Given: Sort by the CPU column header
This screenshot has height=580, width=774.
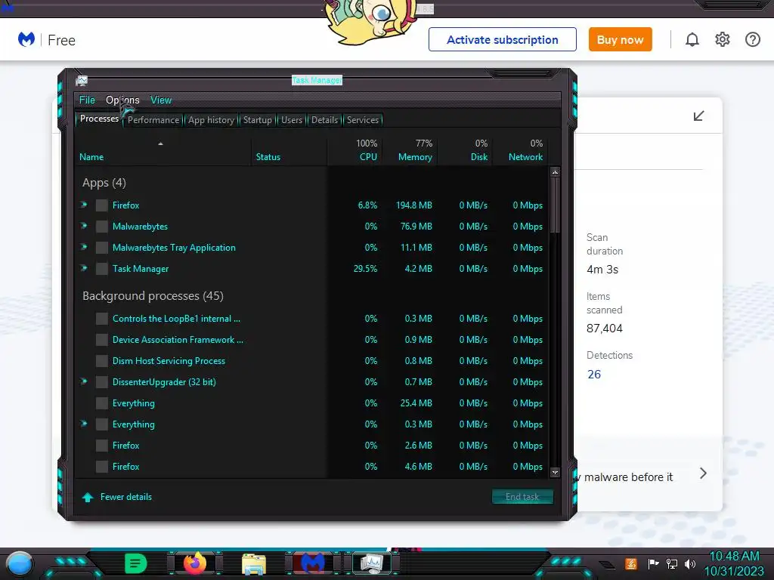Looking at the screenshot, I should (x=354, y=150).
